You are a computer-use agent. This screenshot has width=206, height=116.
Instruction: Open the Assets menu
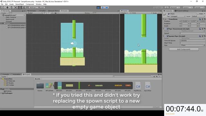(12, 4)
